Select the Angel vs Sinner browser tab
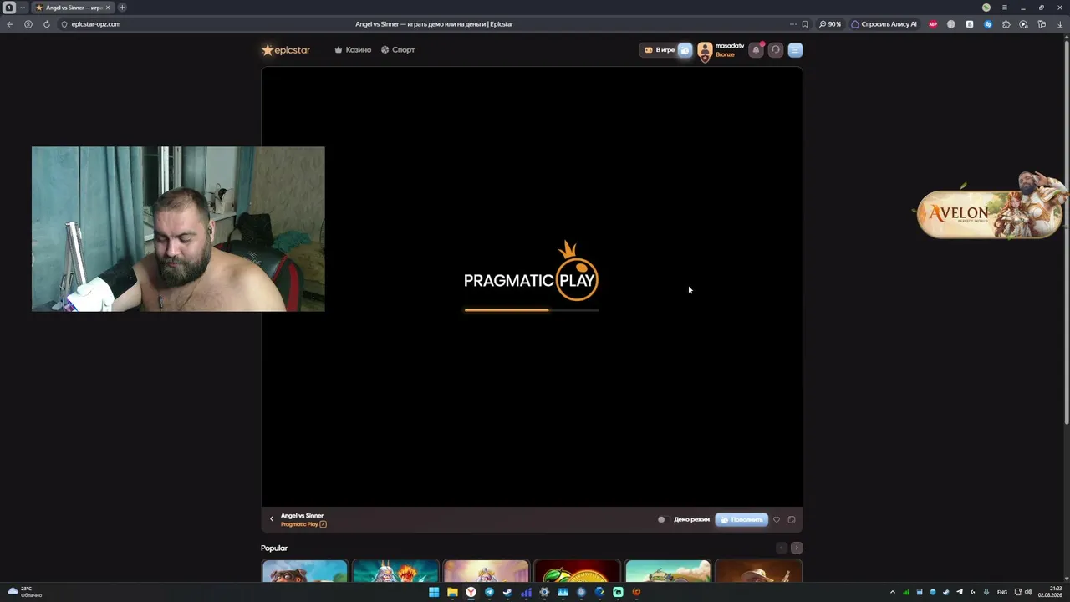The height and width of the screenshot is (602, 1070). point(73,8)
